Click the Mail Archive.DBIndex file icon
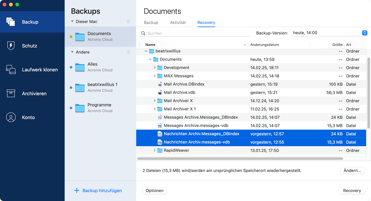Screen dimensions: 371x201 160,84
